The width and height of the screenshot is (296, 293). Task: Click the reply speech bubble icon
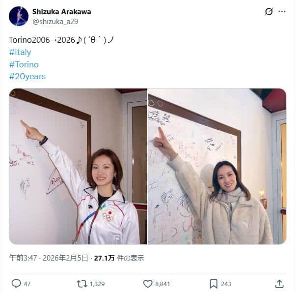click(16, 284)
